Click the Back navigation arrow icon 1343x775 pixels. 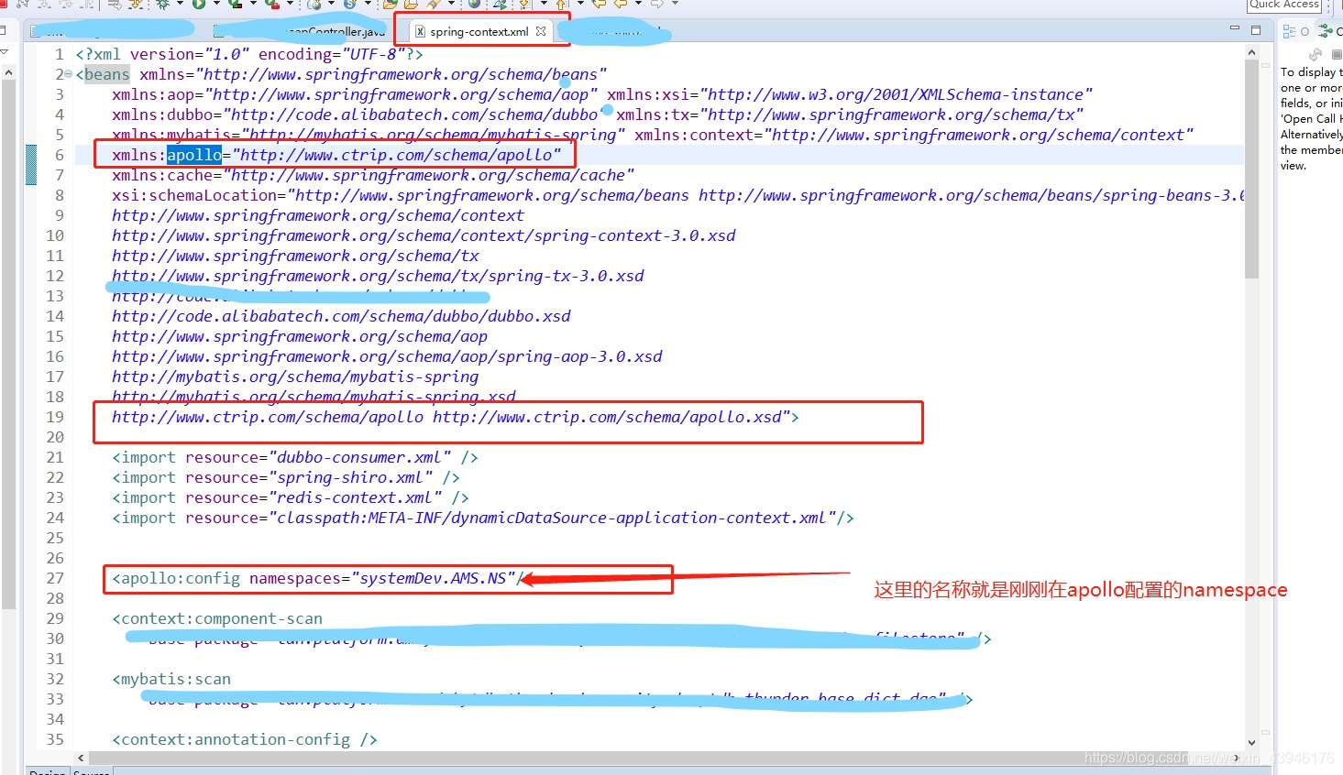621,4
